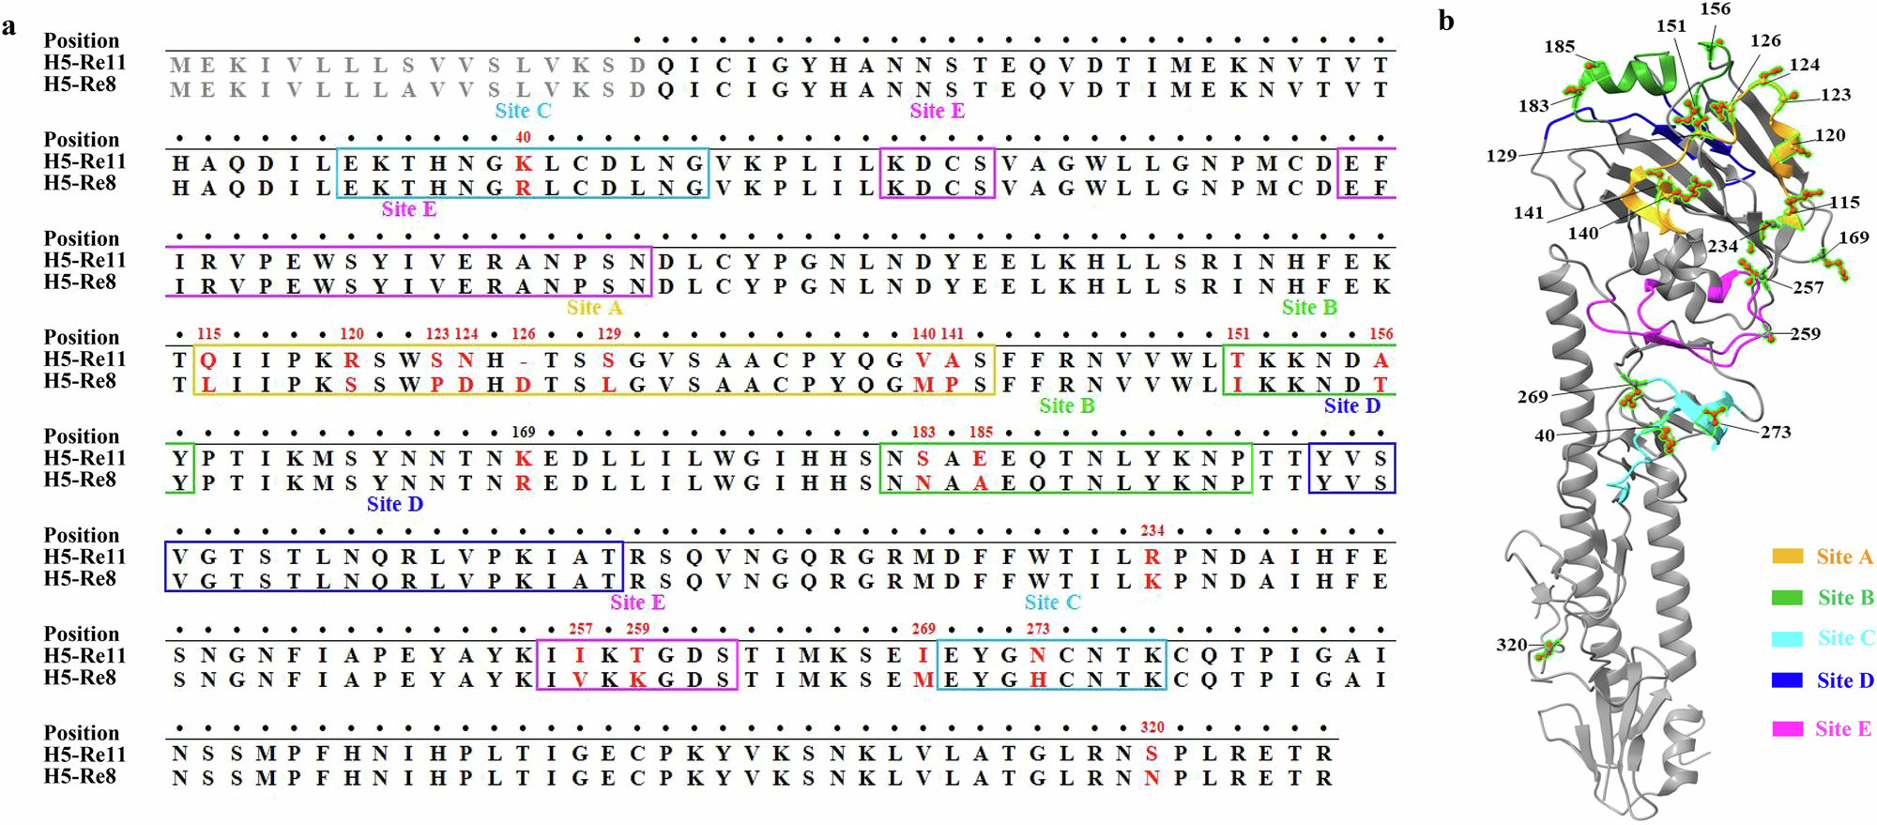Viewport: 1877px width, 825px height.
Task: Click the blue Site D legend swatch
Action: [1787, 680]
